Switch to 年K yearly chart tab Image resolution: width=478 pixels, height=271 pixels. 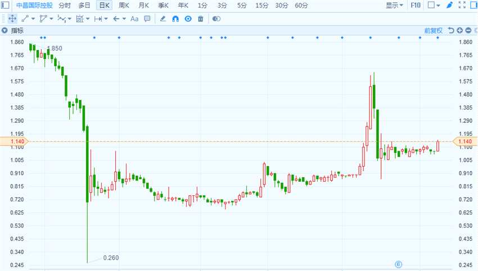(x=183, y=6)
